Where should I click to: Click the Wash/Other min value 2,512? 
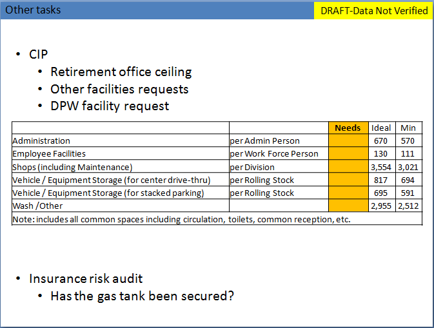click(408, 206)
